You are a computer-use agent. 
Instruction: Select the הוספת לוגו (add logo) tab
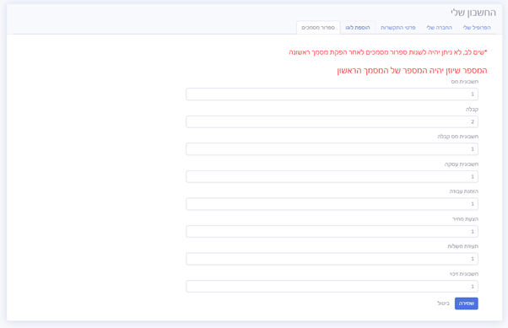[x=358, y=28]
